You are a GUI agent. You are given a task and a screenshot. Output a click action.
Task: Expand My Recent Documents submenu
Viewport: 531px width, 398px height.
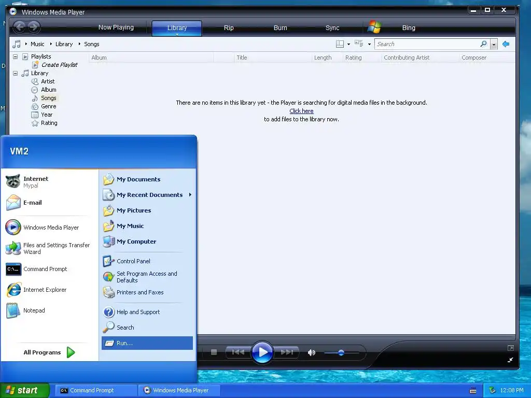pos(190,195)
